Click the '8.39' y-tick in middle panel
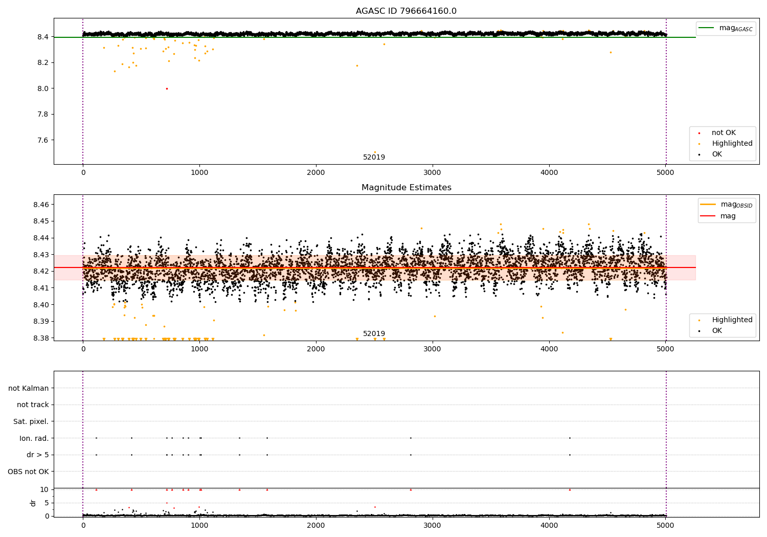Screen dimensions: 767x537 point(40,322)
